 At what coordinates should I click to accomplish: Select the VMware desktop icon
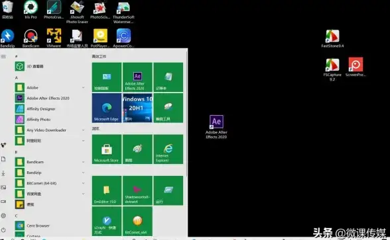(x=54, y=38)
